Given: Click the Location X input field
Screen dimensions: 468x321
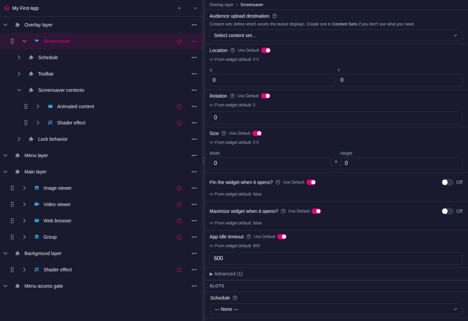Looking at the screenshot, I should pos(272,80).
